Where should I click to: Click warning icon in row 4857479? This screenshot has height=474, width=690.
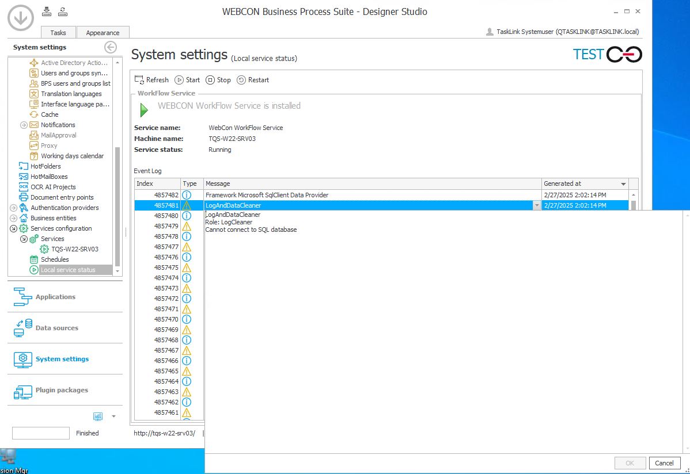coord(187,226)
